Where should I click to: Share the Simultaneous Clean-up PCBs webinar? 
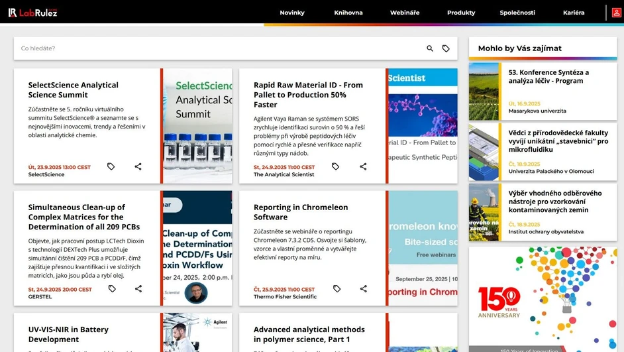tap(138, 288)
